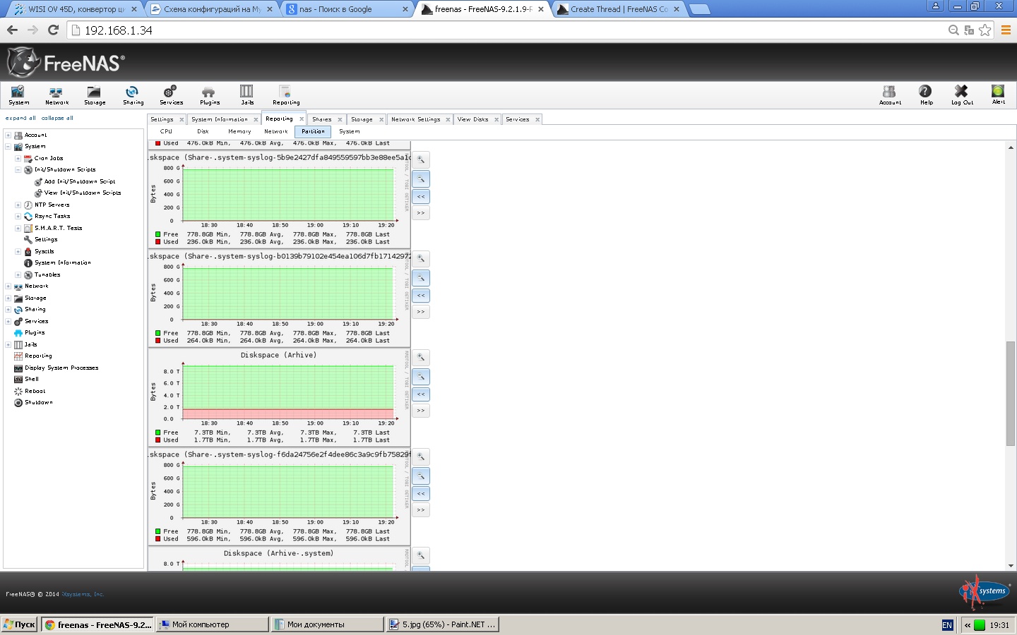This screenshot has width=1017, height=635.
Task: Open the System toolbar icon
Action: pyautogui.click(x=18, y=95)
